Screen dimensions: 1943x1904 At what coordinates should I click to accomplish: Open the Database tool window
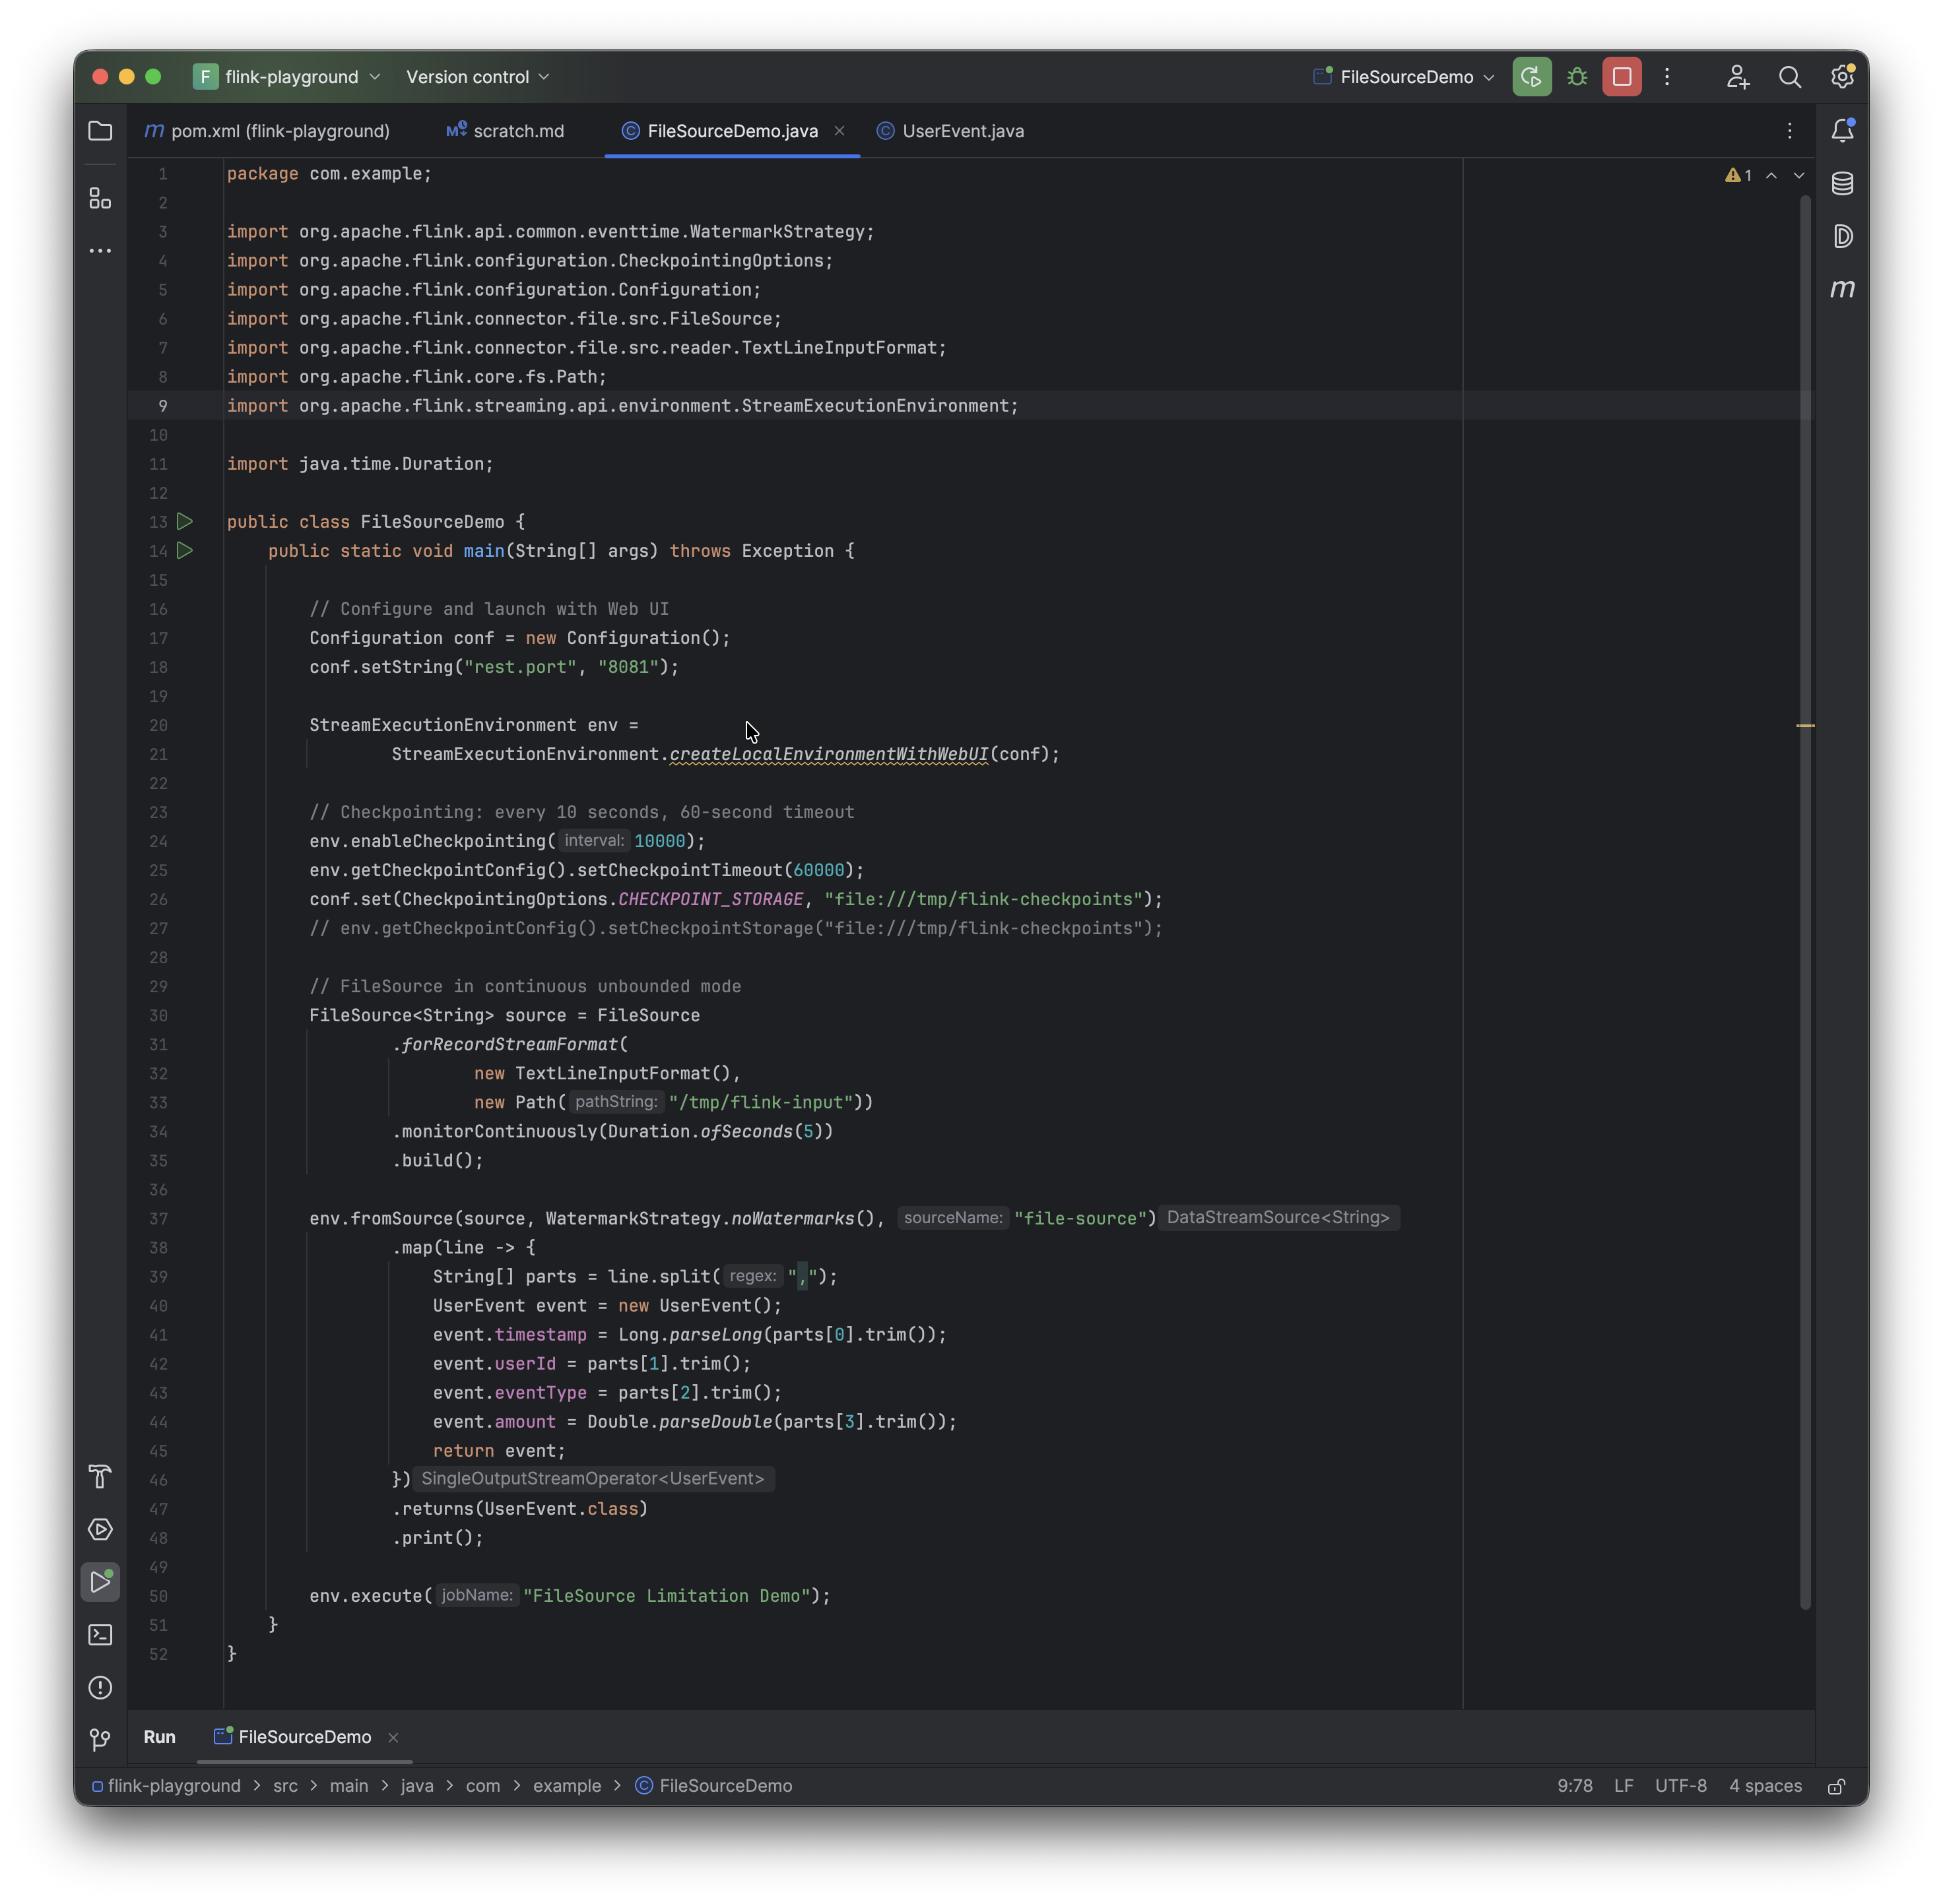[1842, 184]
